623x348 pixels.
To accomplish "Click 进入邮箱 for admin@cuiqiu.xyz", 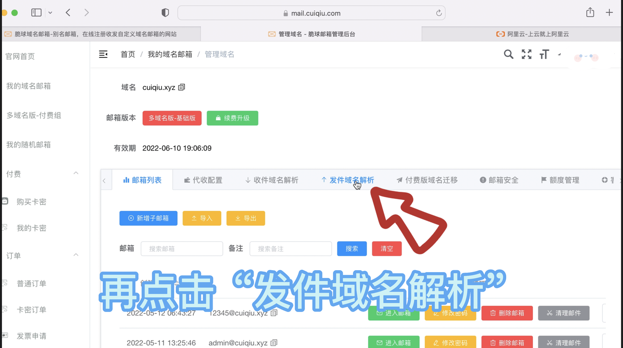I will (394, 342).
